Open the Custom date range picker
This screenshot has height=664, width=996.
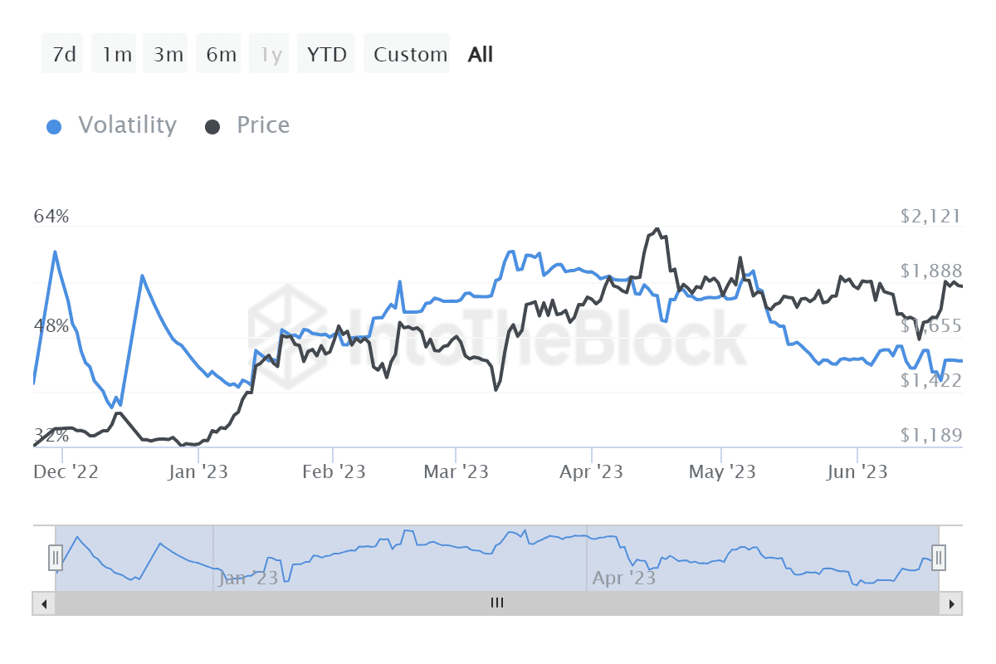410,55
